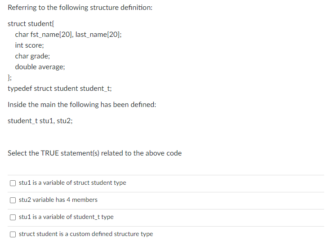Image resolution: width=325 pixels, height=245 pixels.
Task: Click the closing '};' of the struct
Action: pos(10,77)
